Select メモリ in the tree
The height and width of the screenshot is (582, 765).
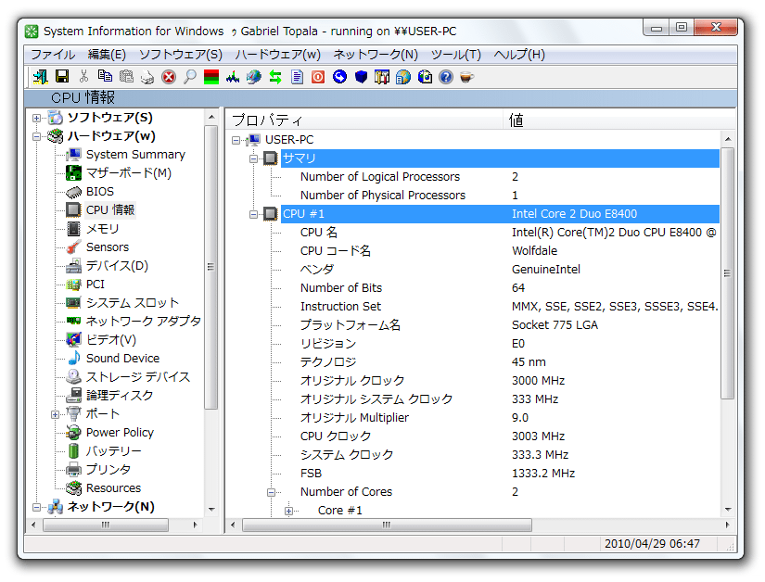click(102, 229)
